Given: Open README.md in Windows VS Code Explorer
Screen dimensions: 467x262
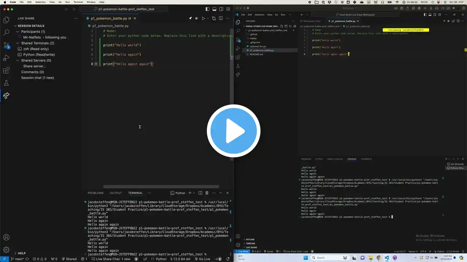Looking at the screenshot, I should pos(256,54).
